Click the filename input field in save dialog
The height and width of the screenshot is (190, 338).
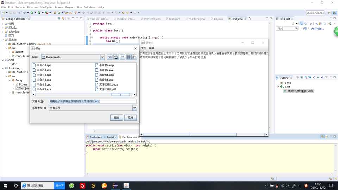coord(93,101)
